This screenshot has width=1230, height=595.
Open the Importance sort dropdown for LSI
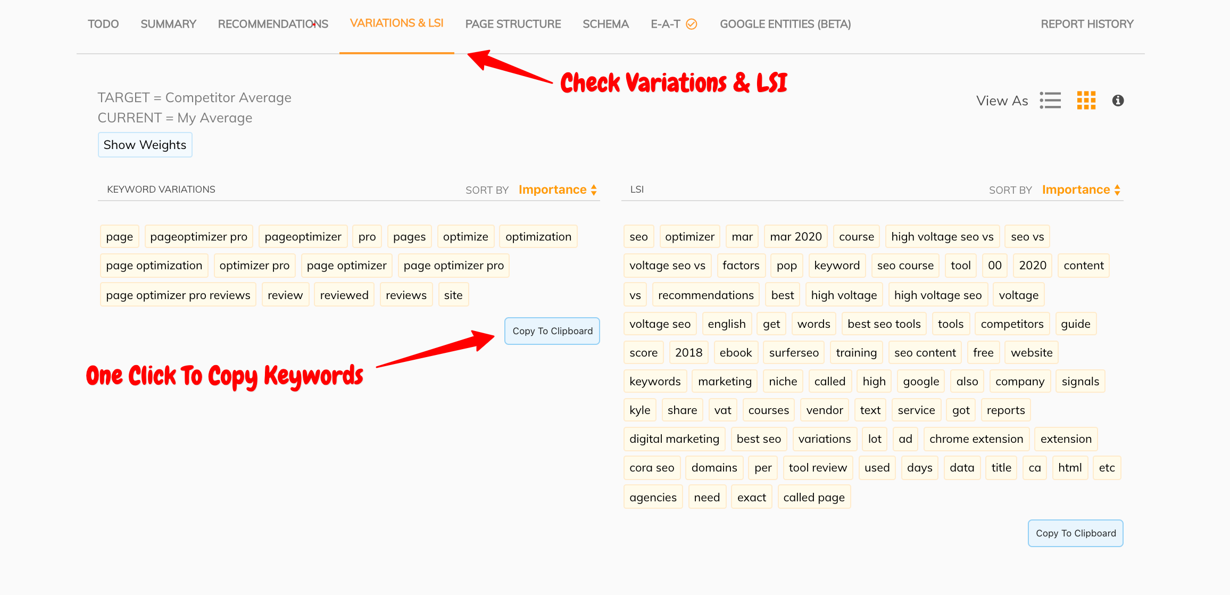coord(1076,189)
